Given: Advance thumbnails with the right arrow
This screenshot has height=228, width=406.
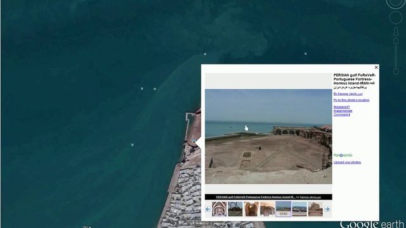Looking at the screenshot, I should tap(327, 209).
